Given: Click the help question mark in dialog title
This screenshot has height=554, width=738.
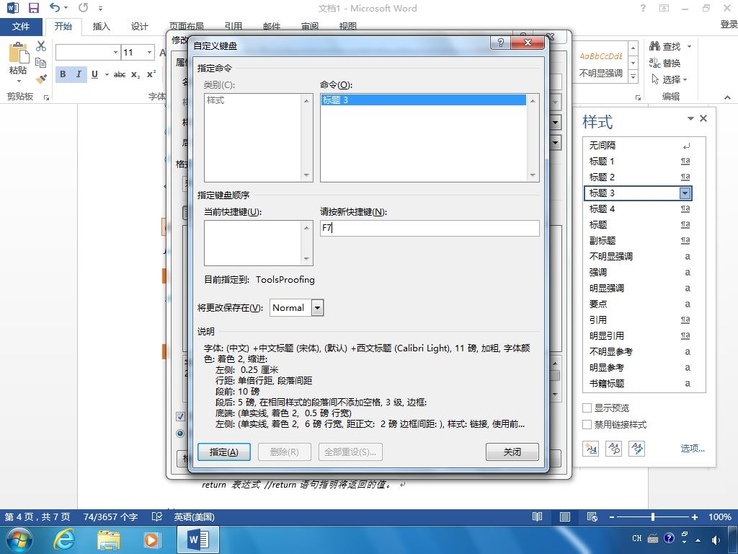Looking at the screenshot, I should point(500,43).
